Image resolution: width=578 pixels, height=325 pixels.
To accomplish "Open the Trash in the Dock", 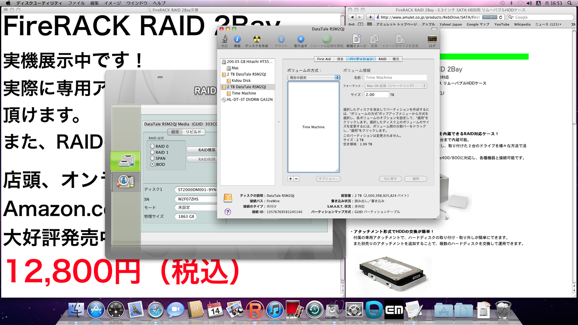I will point(503,310).
